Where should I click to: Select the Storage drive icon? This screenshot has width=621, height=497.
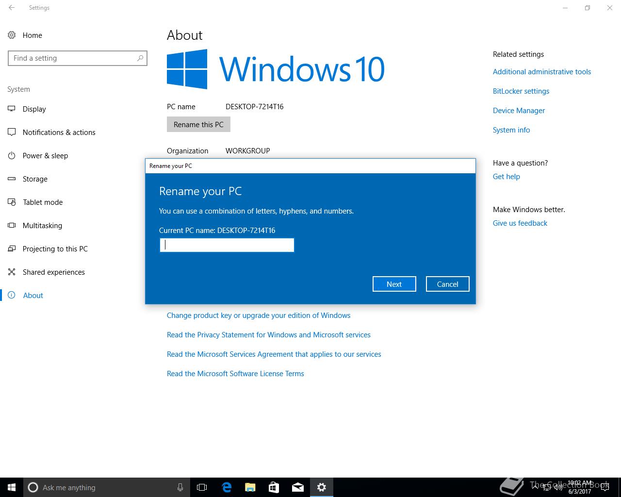click(12, 179)
